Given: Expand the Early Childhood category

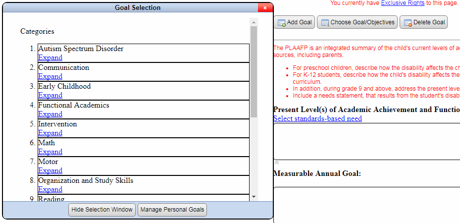Looking at the screenshot, I should pyautogui.click(x=50, y=95).
